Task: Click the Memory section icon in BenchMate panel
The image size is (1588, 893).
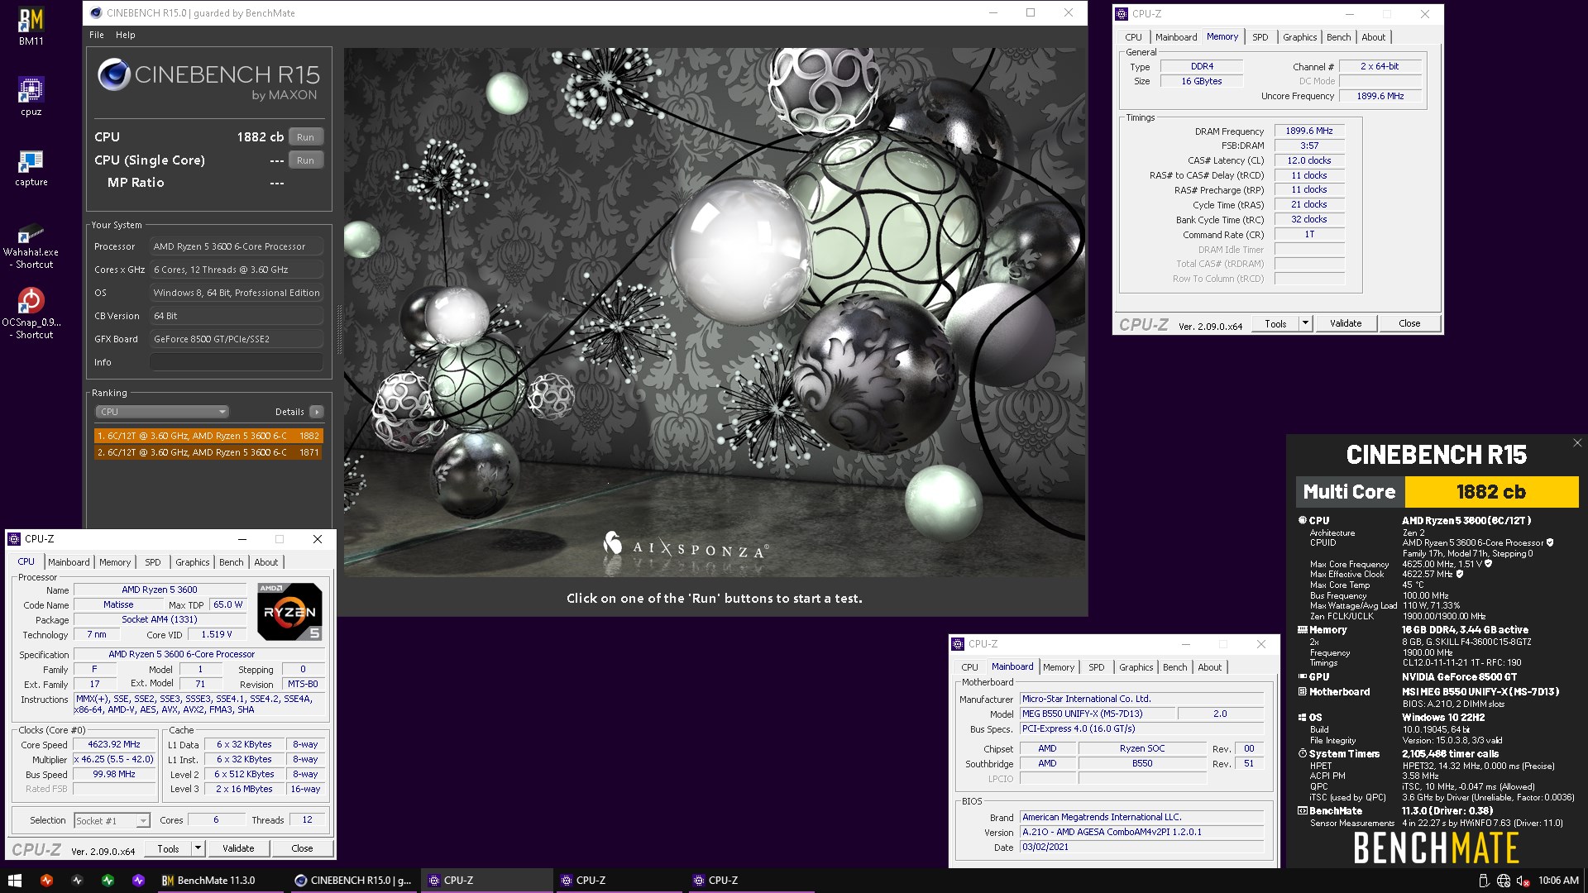Action: 1303,630
